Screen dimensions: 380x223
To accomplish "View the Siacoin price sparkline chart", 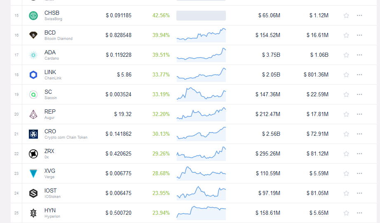I will pos(201,95).
